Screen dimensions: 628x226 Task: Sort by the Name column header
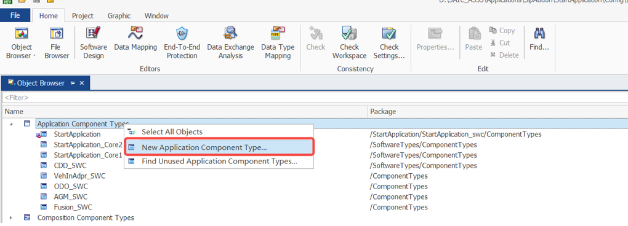(185, 111)
